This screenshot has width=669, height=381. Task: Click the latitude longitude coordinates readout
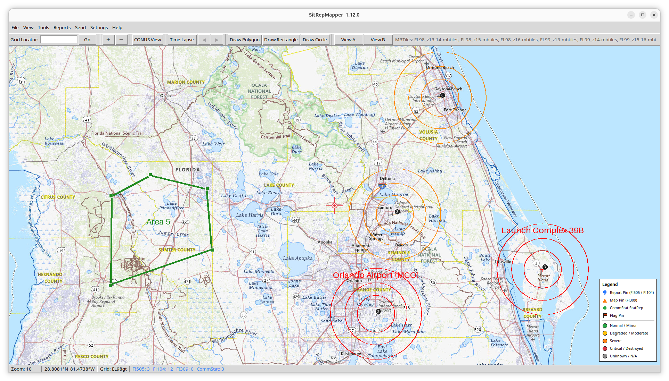[70, 369]
